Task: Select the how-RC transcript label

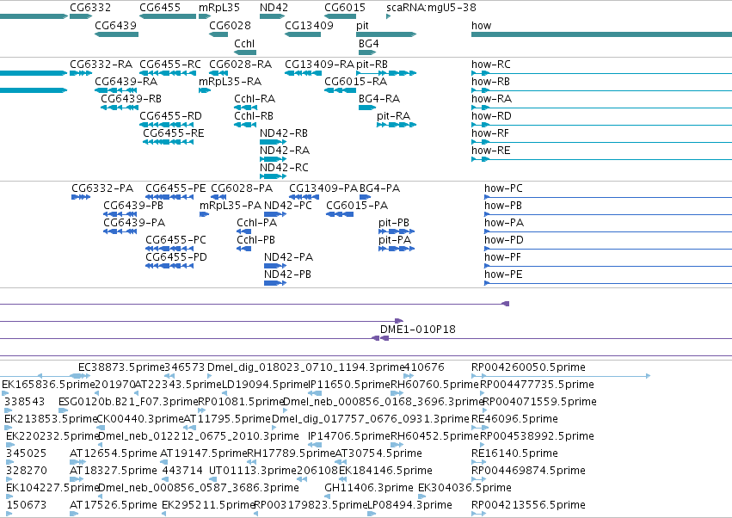Action: tap(491, 64)
